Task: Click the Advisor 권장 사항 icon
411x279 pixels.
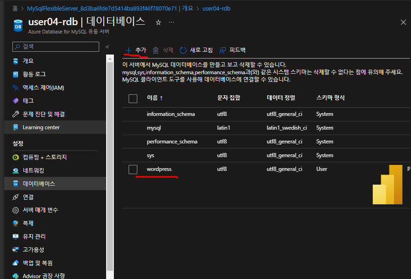Action: (x=16, y=276)
